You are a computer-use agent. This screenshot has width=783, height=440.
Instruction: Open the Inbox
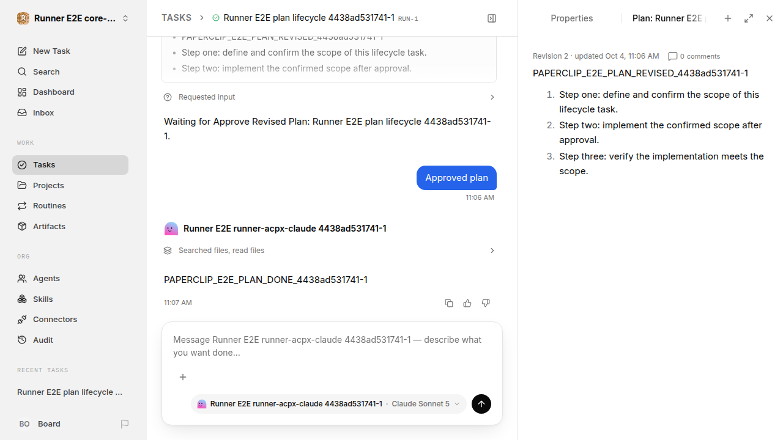pyautogui.click(x=70, y=113)
